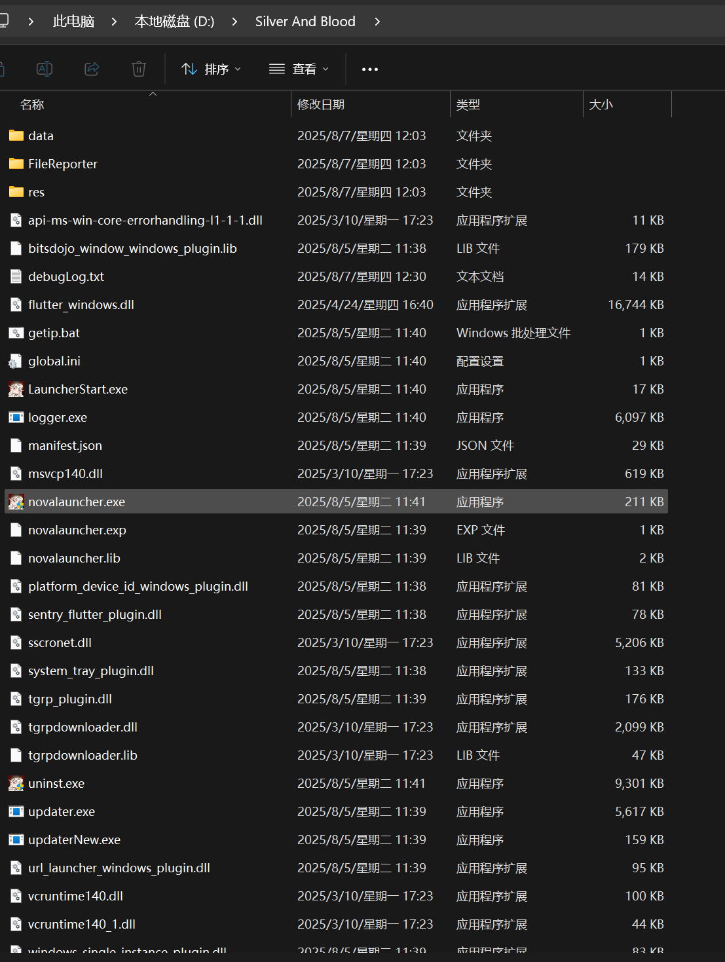Click the 9,301 KB size cell
Screen dimensions: 725x962
point(639,783)
